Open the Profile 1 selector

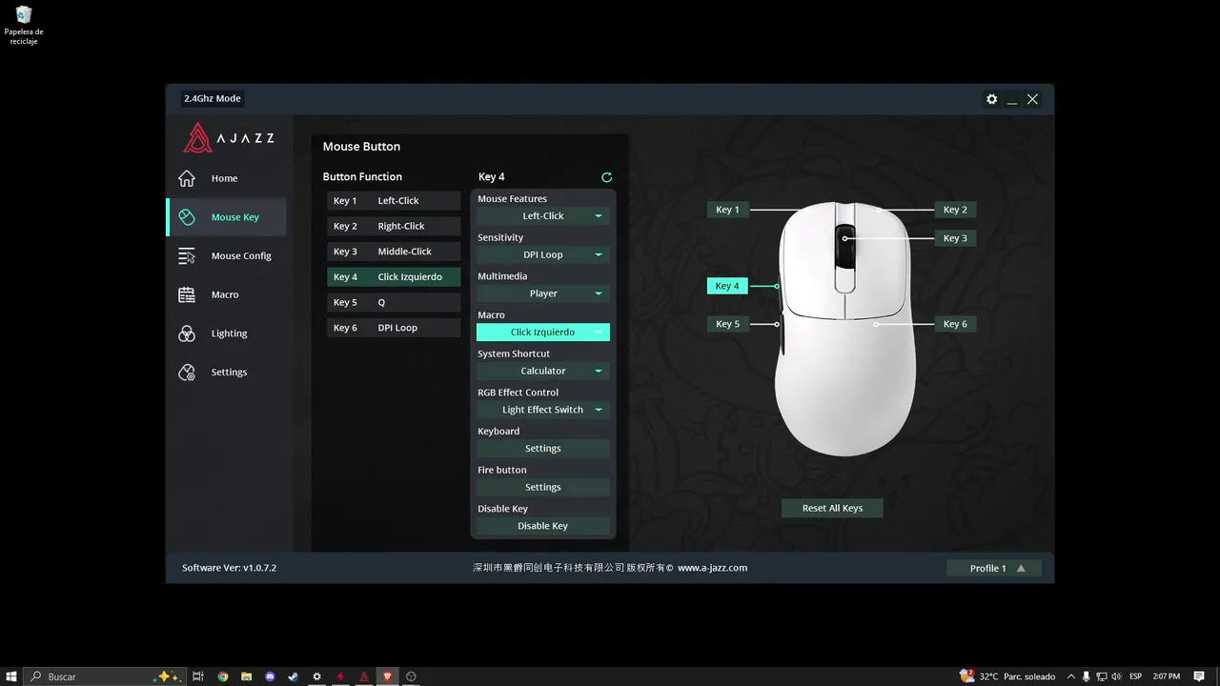pos(994,568)
